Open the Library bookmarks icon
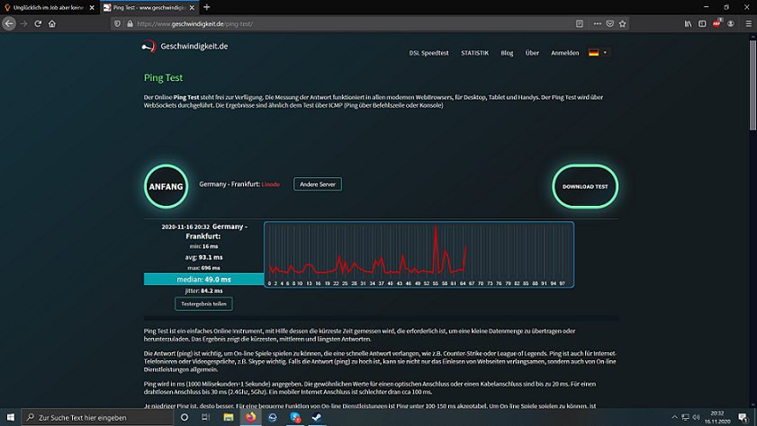 (689, 23)
